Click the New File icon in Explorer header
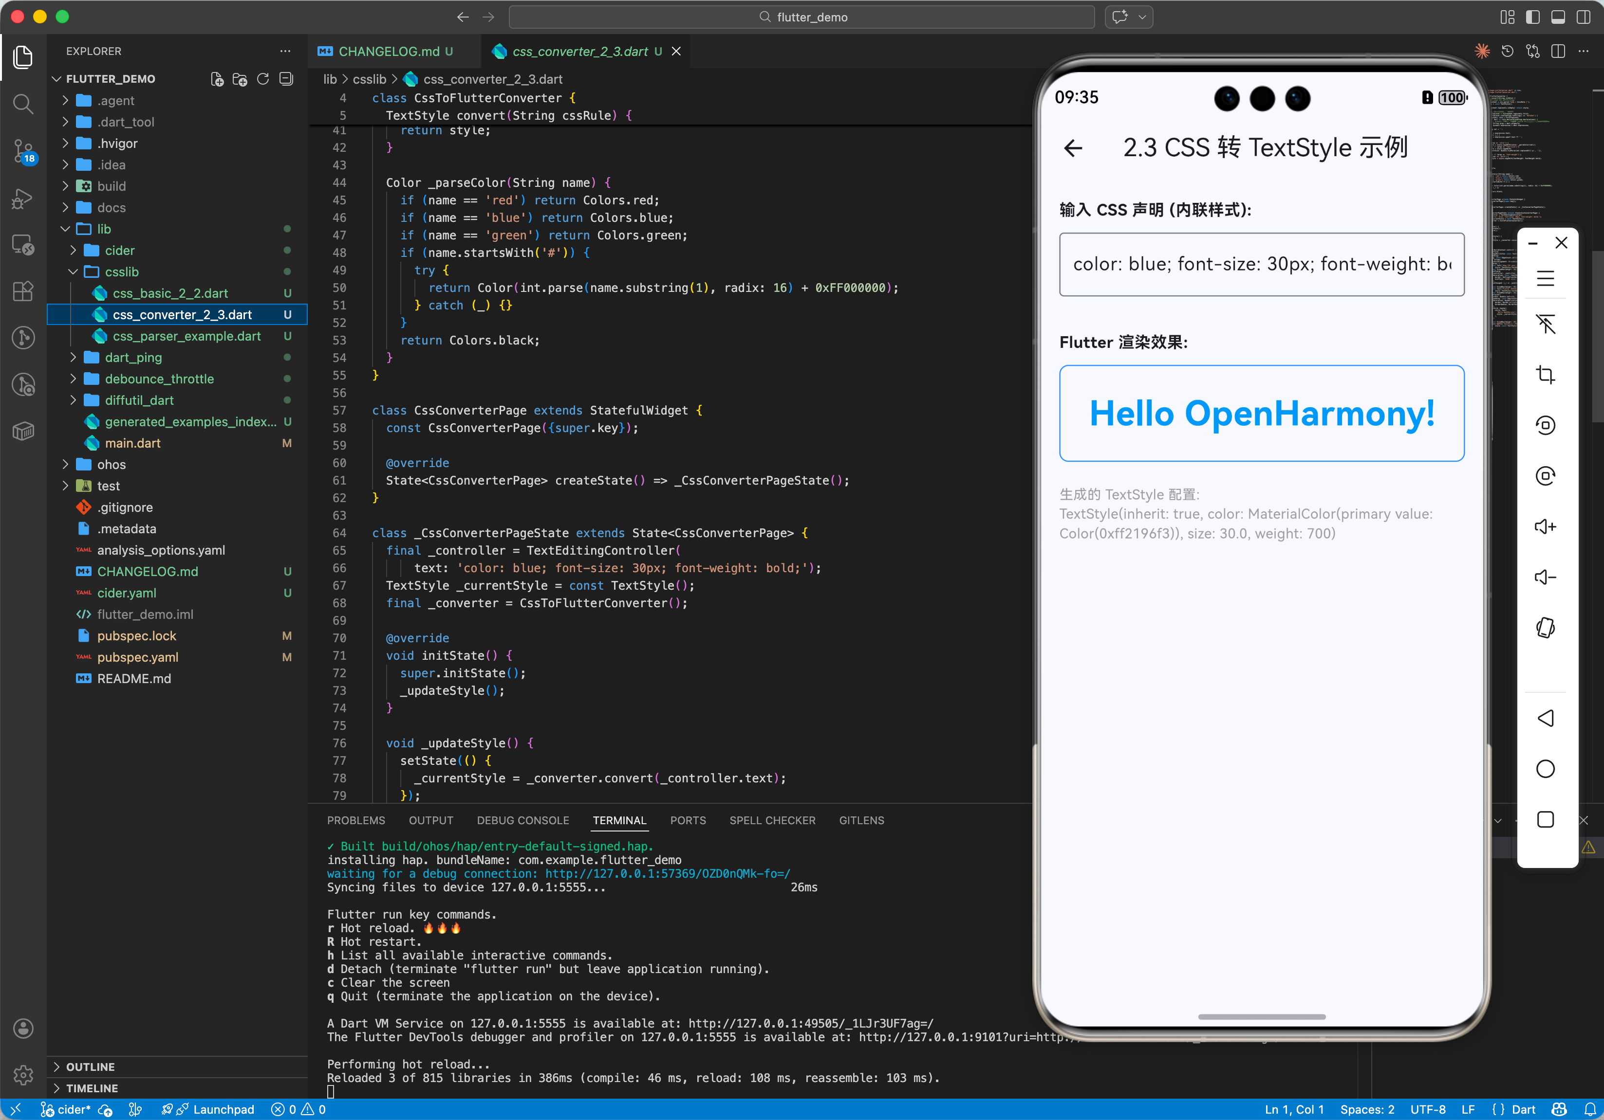 point(217,79)
